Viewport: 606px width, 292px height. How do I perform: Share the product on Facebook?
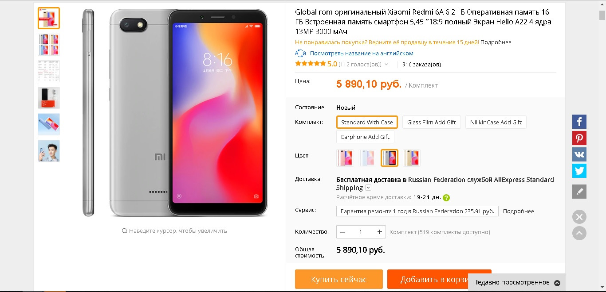[x=579, y=122]
